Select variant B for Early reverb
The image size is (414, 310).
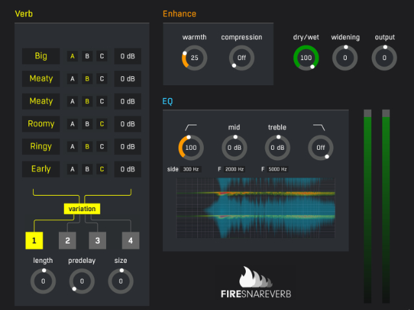(x=87, y=169)
